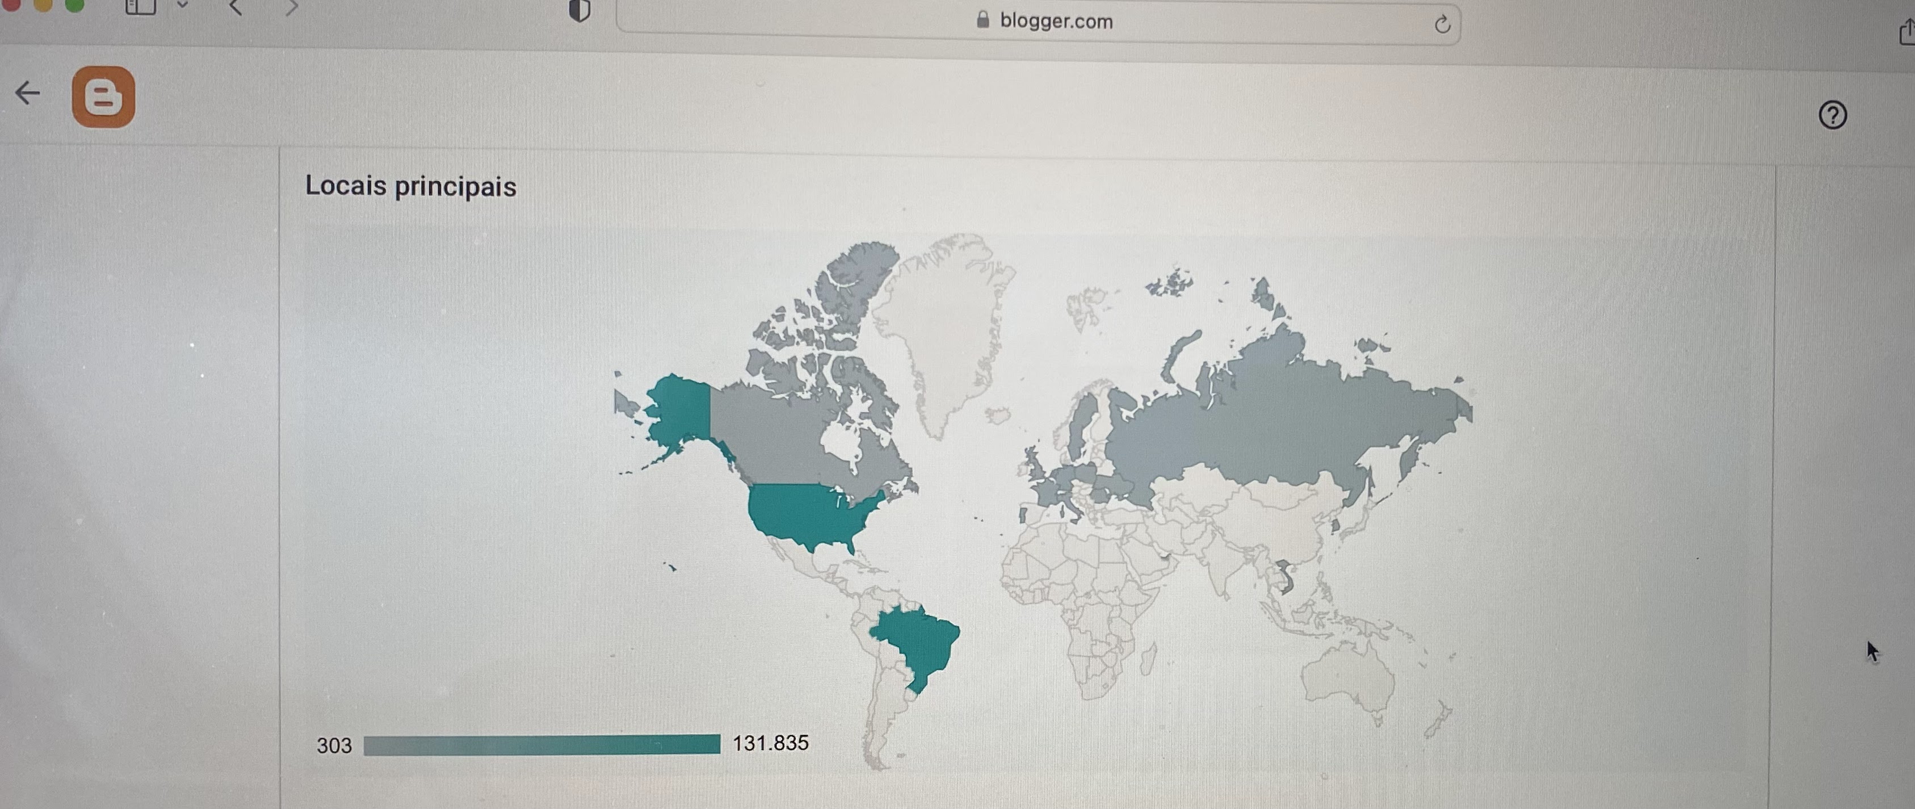The width and height of the screenshot is (1915, 809).
Task: Click the legend maximum value 131.835
Action: point(771,743)
